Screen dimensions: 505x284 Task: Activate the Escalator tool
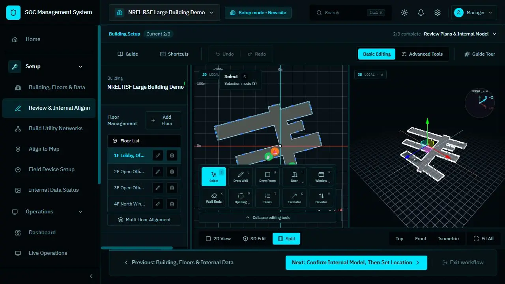pos(294,198)
